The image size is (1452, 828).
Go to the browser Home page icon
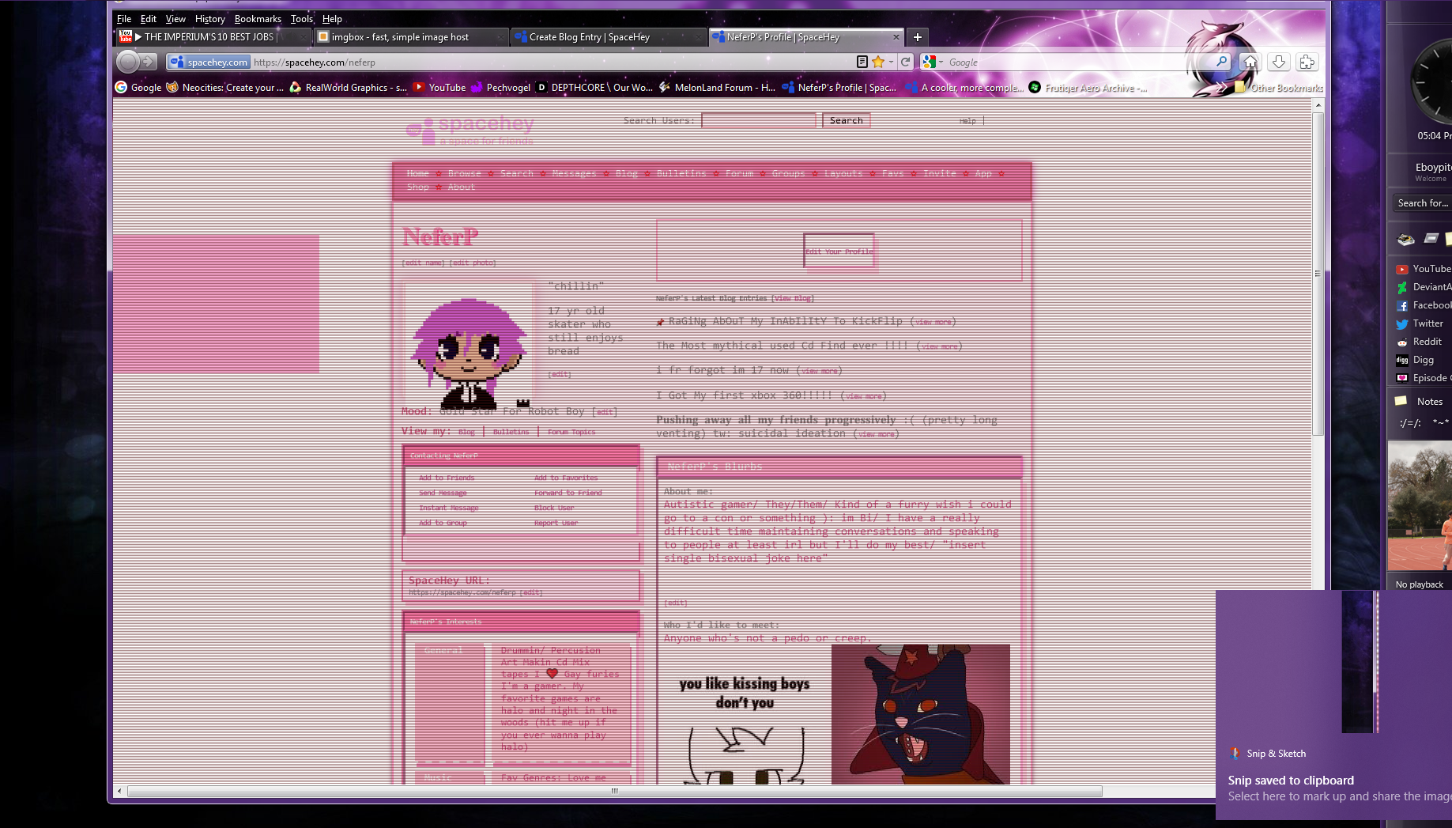pos(1250,62)
